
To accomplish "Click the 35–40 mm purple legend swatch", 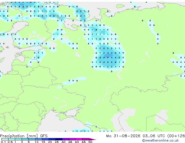I will click(72, 139).
